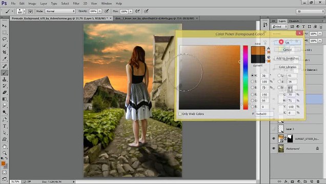Select the Rectangular Marquee tool
This screenshot has width=326, height=184.
point(5,33)
